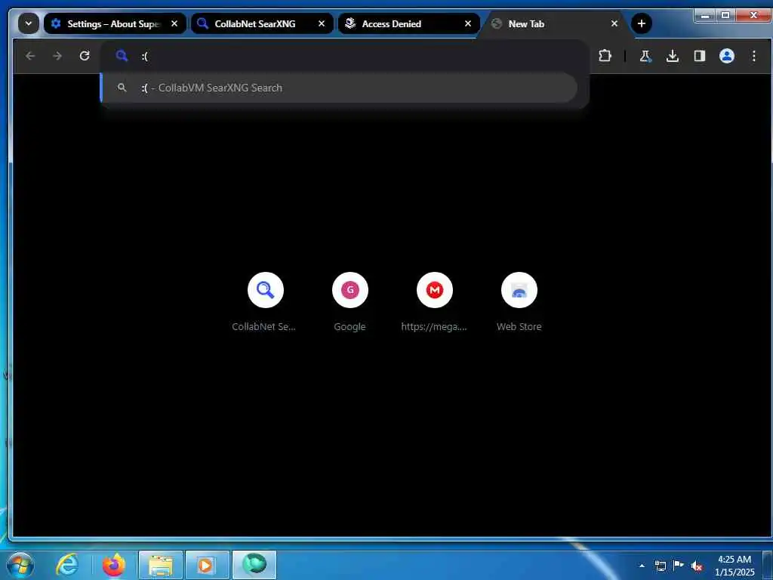Open Windows Explorer from taskbar
Screen dimensions: 773x580
(x=161, y=565)
